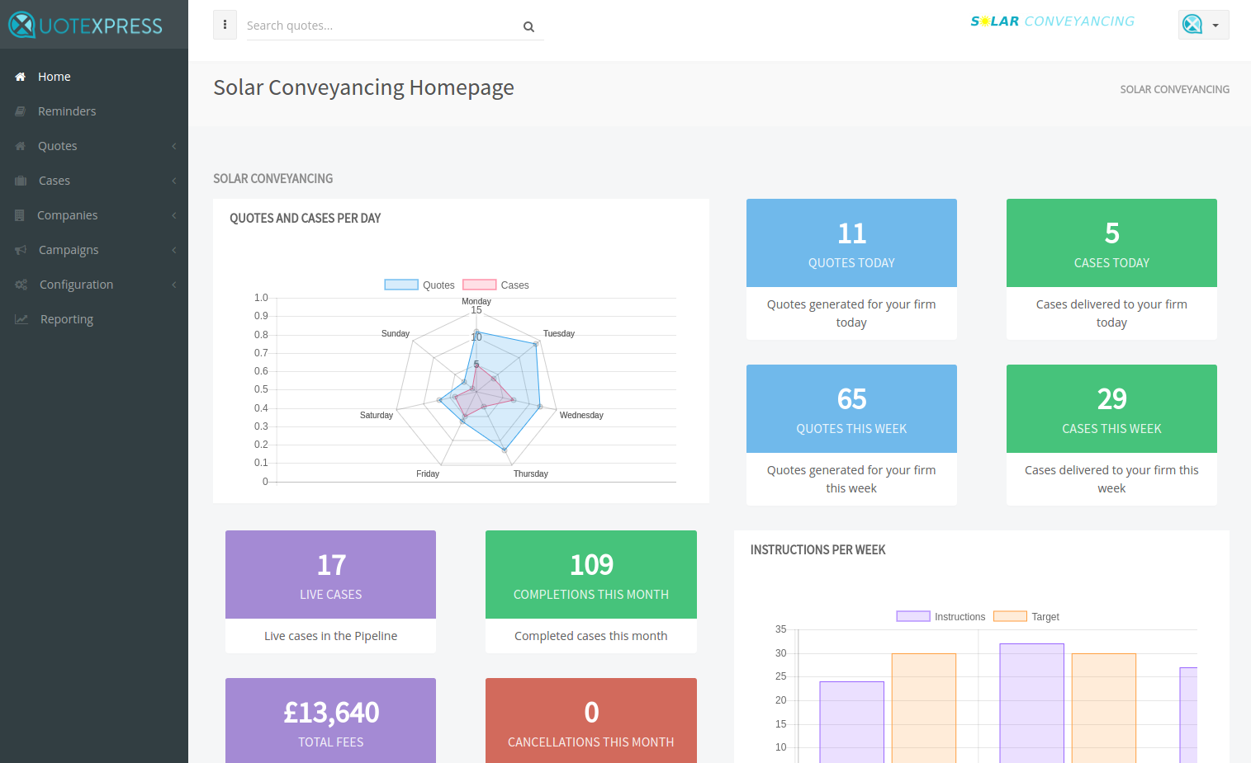This screenshot has height=763, width=1251.
Task: Toggle the Instructions legend swatch
Action: [913, 616]
